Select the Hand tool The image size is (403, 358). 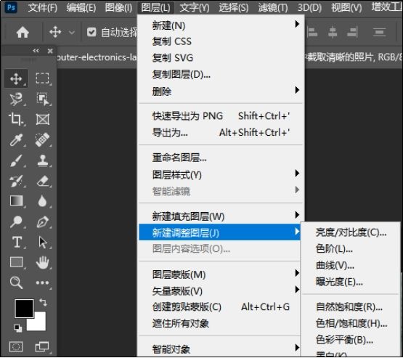pos(42,262)
